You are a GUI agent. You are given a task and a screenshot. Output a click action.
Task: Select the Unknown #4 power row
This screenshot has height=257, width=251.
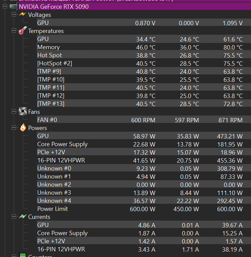click(144, 201)
